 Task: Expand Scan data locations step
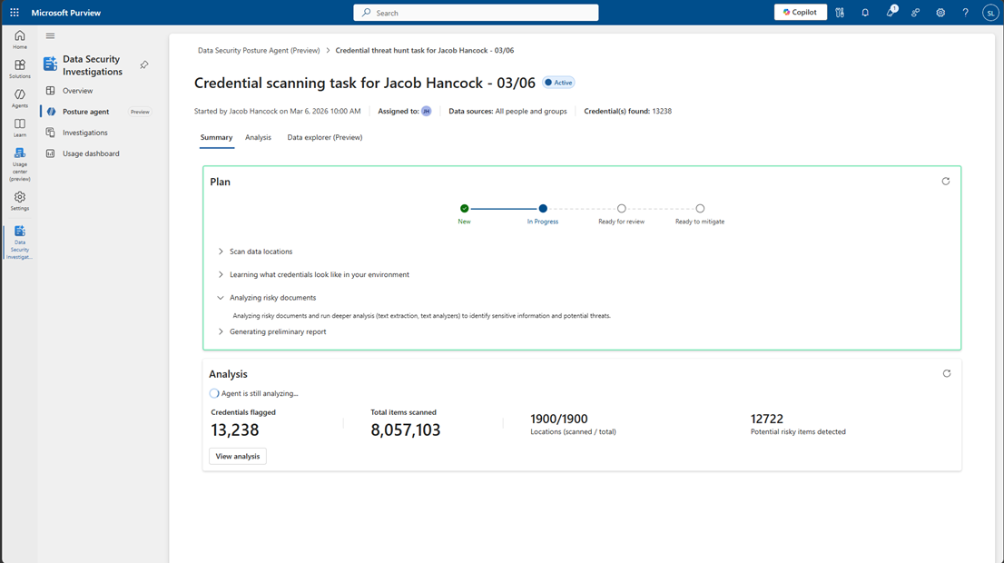coord(221,252)
